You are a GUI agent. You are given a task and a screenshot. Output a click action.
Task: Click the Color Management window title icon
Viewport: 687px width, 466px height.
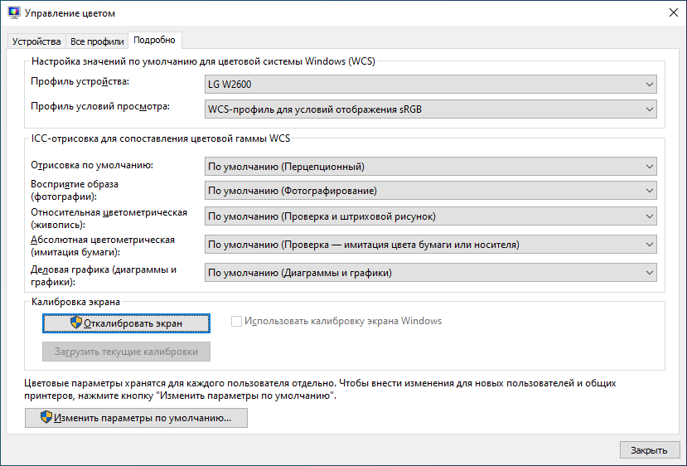tap(14, 12)
